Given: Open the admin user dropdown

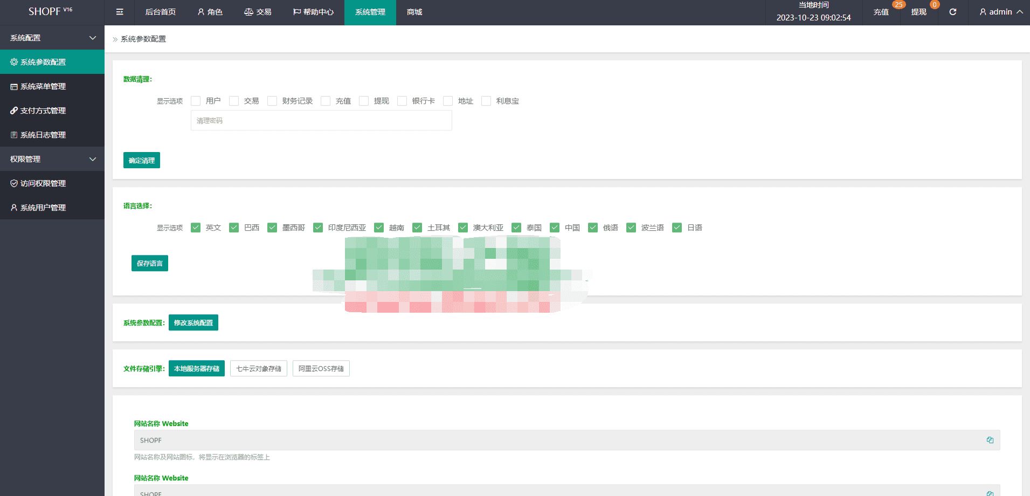Looking at the screenshot, I should (x=1000, y=12).
